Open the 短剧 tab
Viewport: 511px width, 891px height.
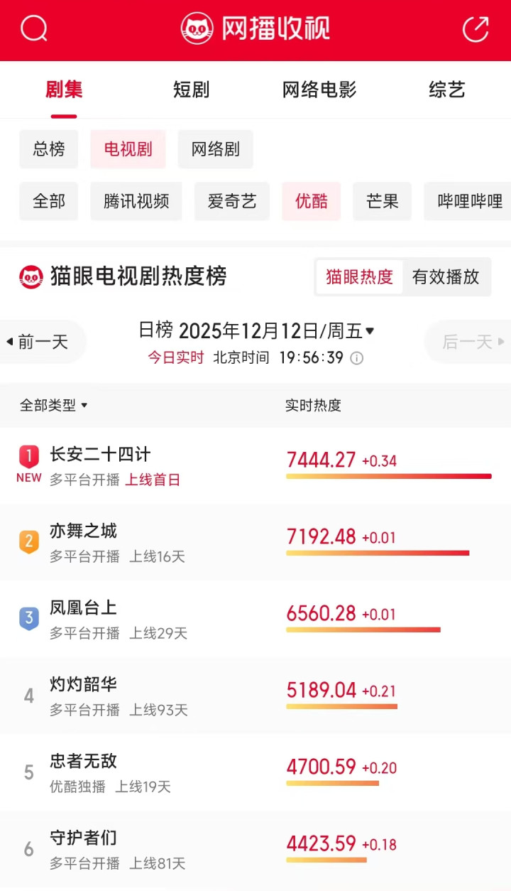pos(191,90)
